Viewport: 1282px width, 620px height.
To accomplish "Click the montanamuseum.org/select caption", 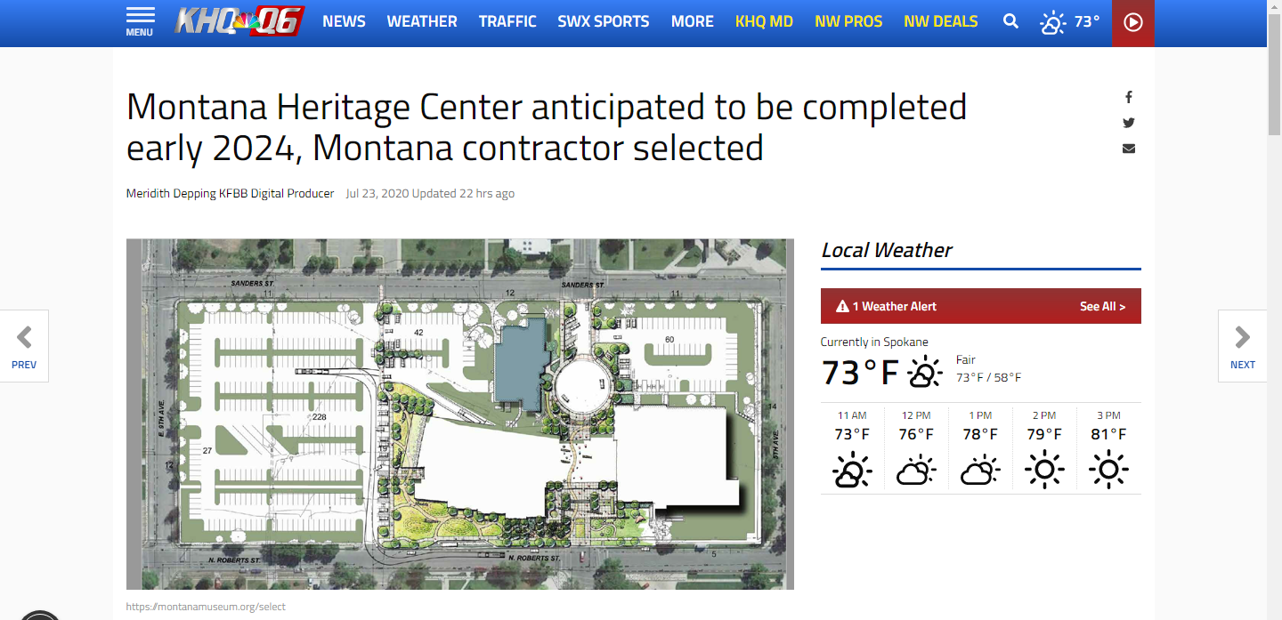I will click(x=206, y=607).
